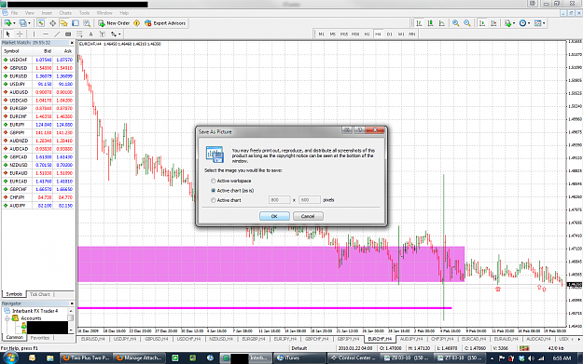The width and height of the screenshot is (583, 364).
Task: Select the equidistant channel tool
Action: (x=68, y=34)
